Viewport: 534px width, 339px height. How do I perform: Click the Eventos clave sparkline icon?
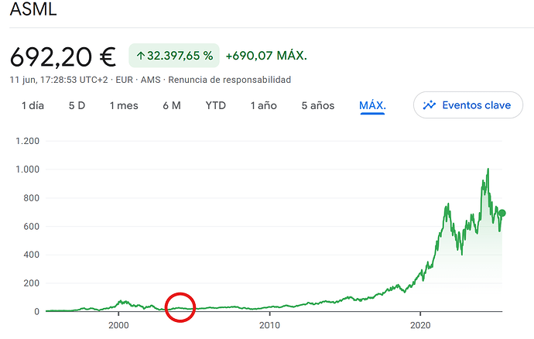pos(429,105)
